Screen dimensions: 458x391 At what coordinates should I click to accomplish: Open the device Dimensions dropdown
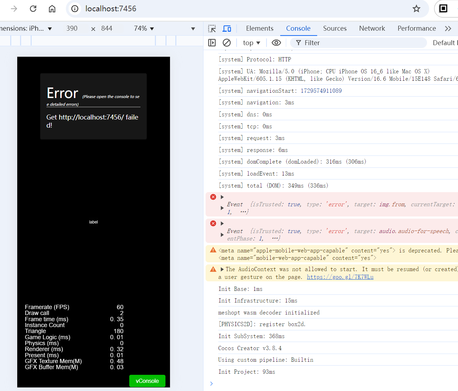click(x=26, y=29)
